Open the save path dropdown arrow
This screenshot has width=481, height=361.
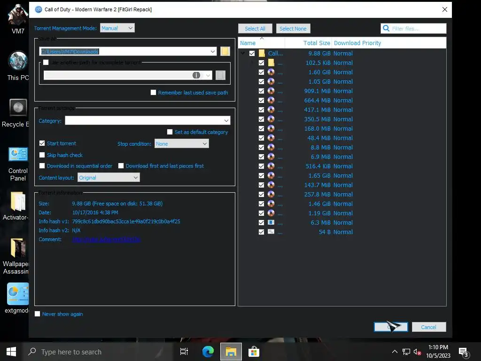tap(213, 51)
